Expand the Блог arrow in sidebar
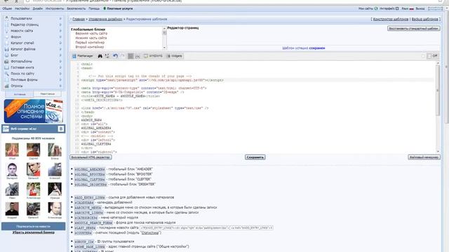The image size is (449, 252). click(60, 55)
